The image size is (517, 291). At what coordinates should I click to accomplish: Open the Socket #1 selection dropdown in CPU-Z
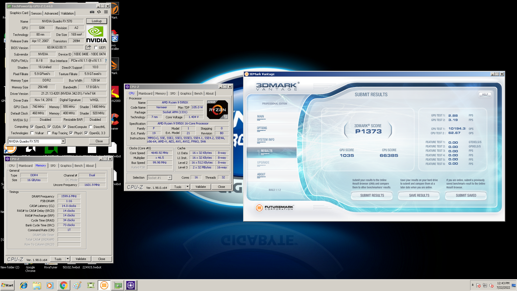(x=170, y=178)
